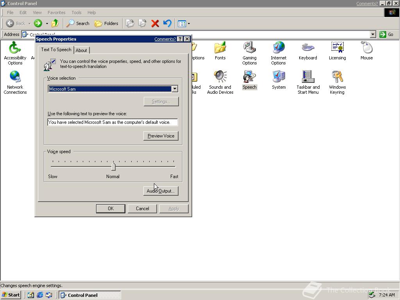Click the red Delete toolbar icon
This screenshot has height=300, width=400.
click(x=155, y=23)
